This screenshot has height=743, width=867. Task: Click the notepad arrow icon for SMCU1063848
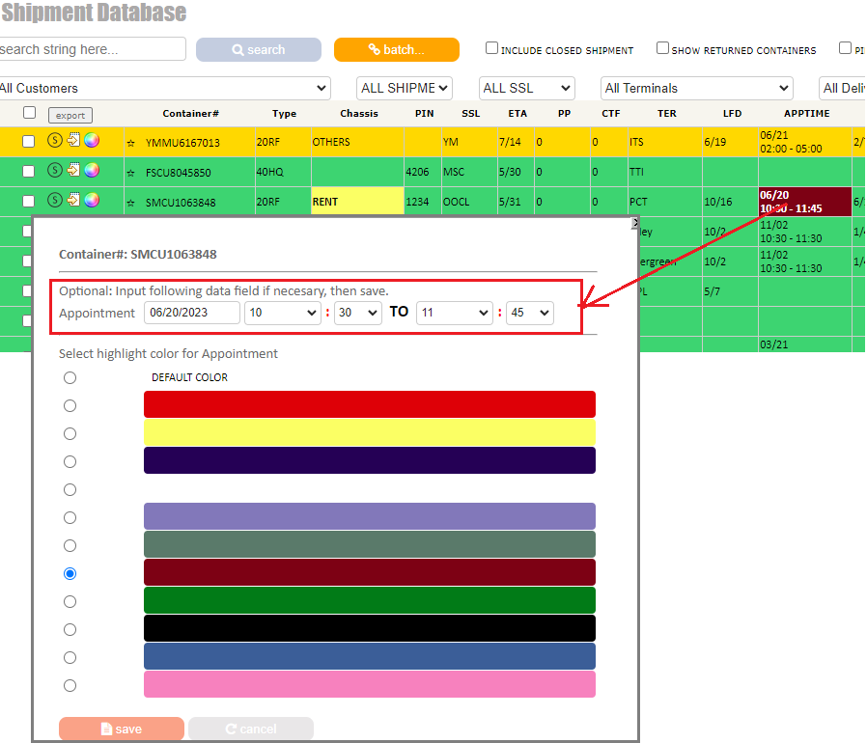[73, 200]
